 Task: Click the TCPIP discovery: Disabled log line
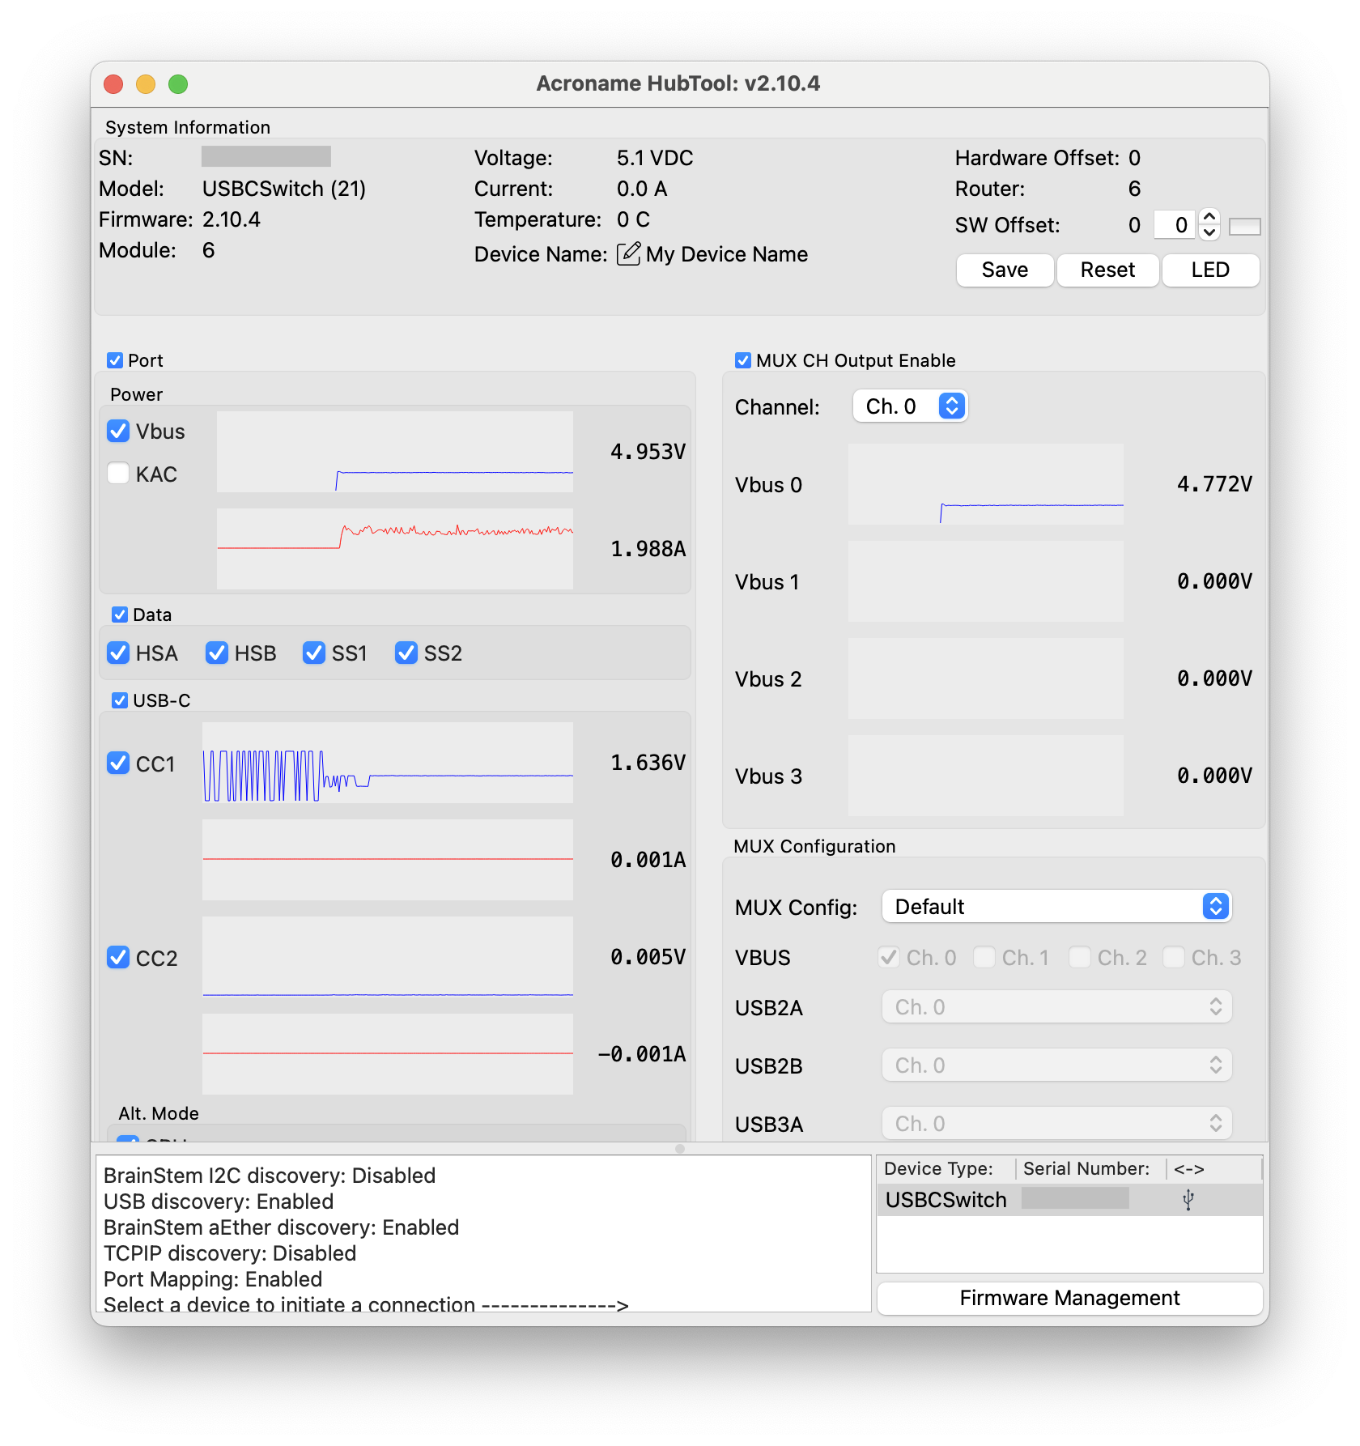pos(230,1253)
